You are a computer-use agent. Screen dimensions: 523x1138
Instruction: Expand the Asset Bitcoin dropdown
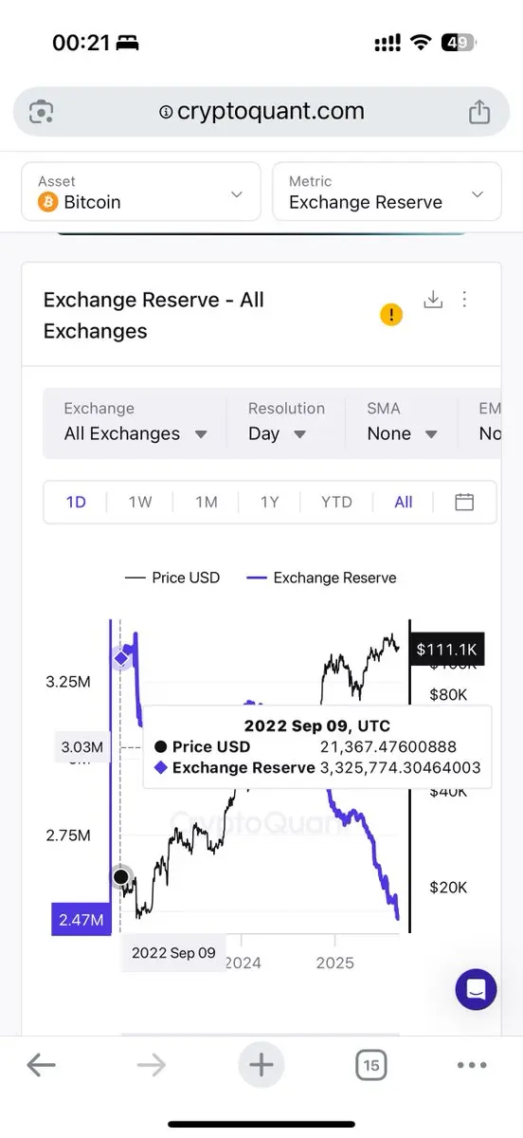(141, 193)
